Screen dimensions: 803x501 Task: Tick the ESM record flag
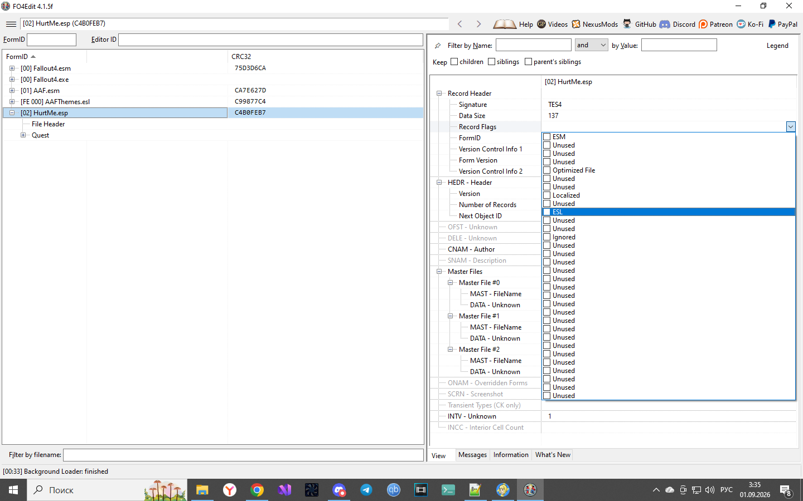coord(547,137)
